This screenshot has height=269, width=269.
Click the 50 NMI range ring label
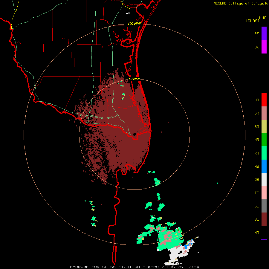click(134, 79)
